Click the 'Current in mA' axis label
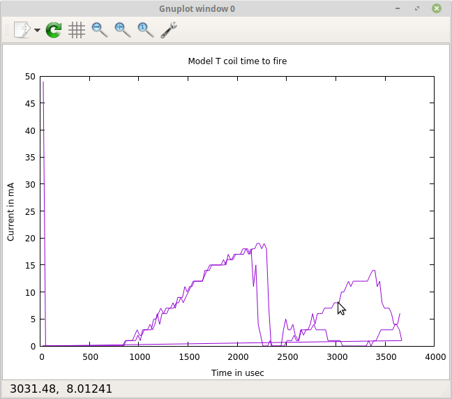This screenshot has width=452, height=399. (x=10, y=211)
